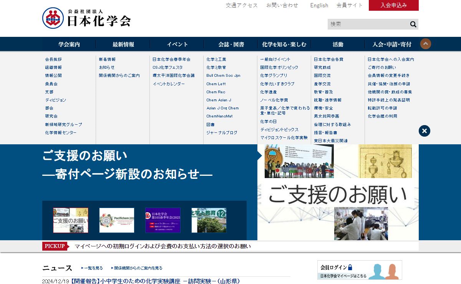Image resolution: width=461 pixels, height=284 pixels.
Task: Collapse mega menu with brown arrow button
Action: click(x=426, y=44)
